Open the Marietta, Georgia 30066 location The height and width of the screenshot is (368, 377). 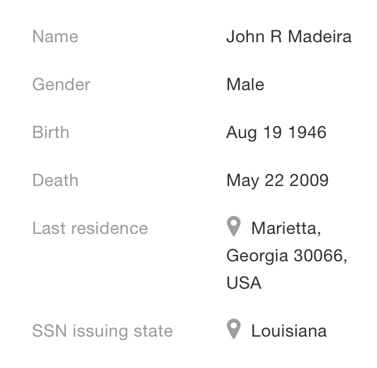tap(286, 229)
